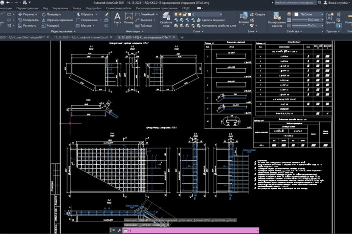The image size is (352, 234).
Task: Activate the Копировать (Copy) tool
Action: (x=28, y=20)
